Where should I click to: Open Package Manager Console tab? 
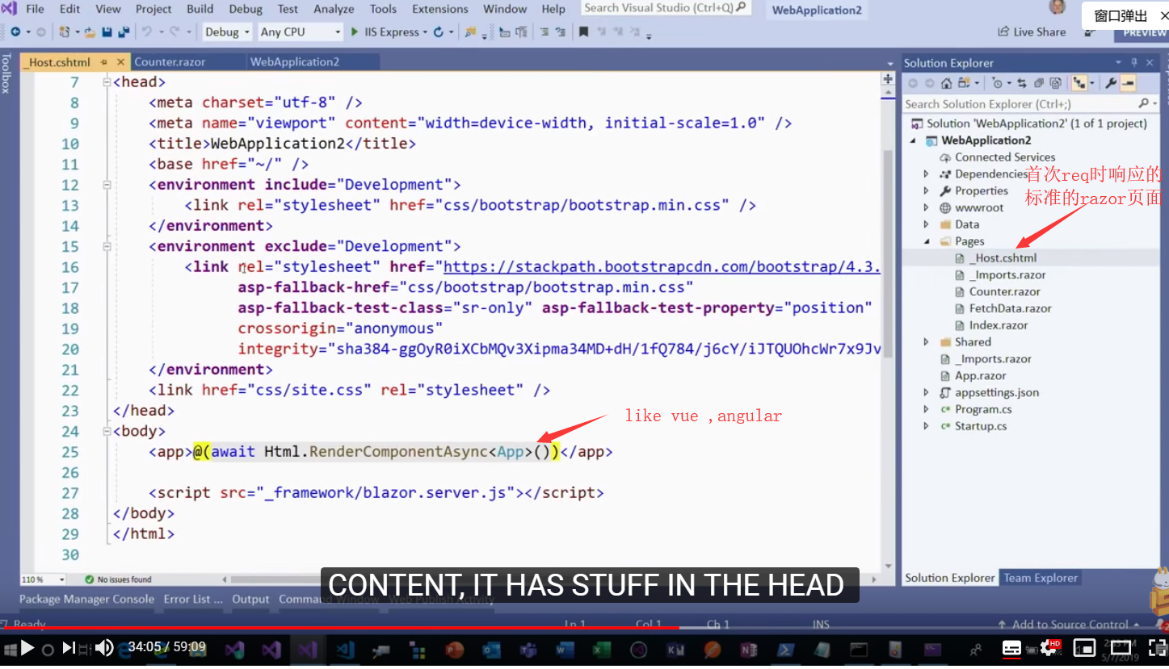86,600
